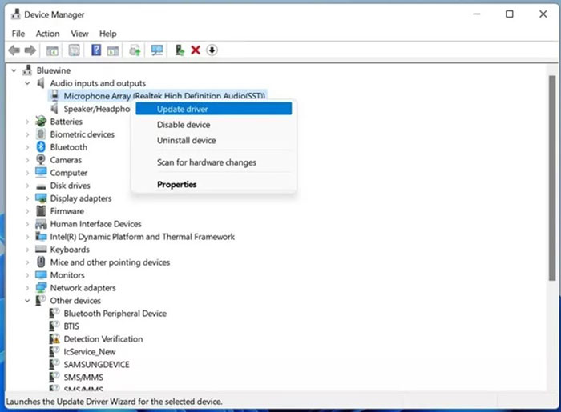Select the SAMSUNGDEVICE entry
Screen dimensions: 561x412
point(96,365)
